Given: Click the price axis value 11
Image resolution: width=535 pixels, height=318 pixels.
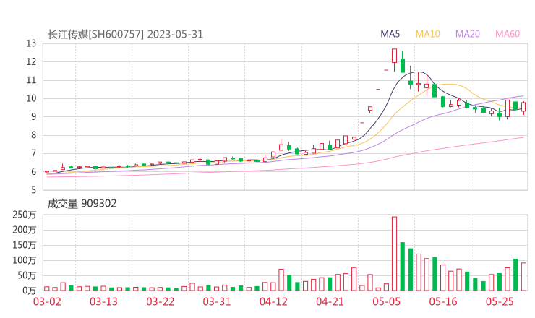Looking at the screenshot, I should tap(31, 80).
